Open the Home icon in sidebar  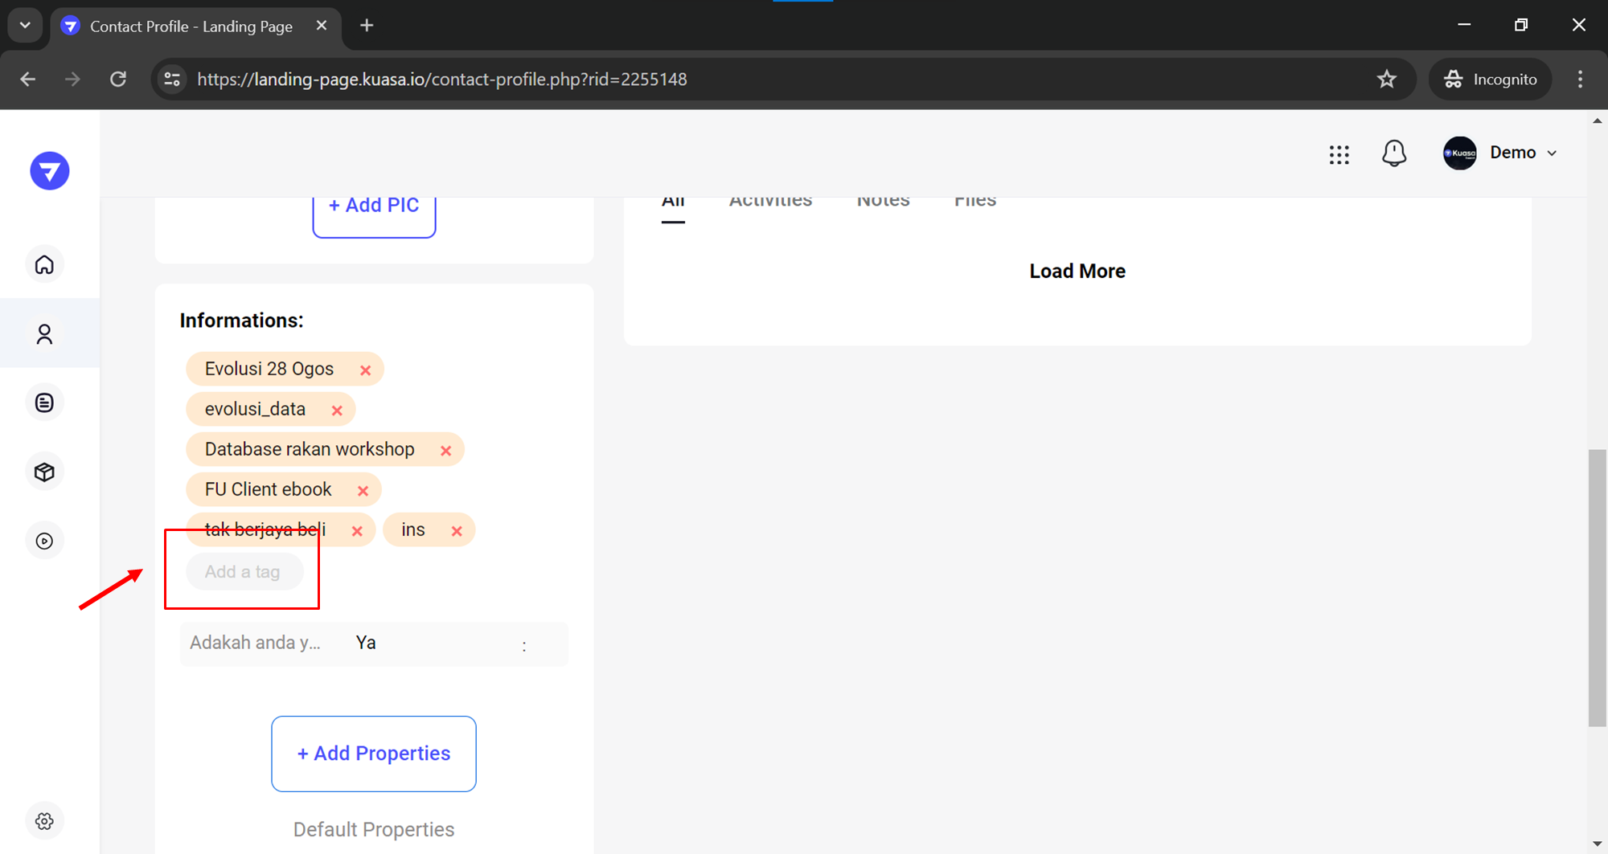(44, 264)
